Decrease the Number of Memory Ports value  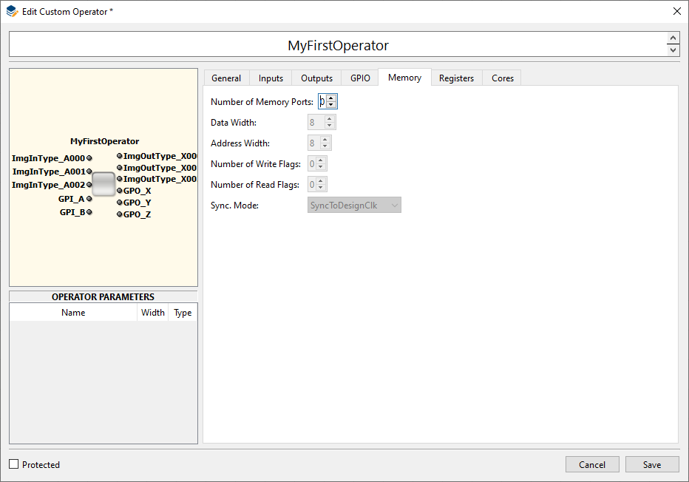331,105
